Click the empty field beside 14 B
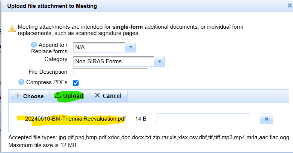Screen dimensions: 293x153 [203, 118]
